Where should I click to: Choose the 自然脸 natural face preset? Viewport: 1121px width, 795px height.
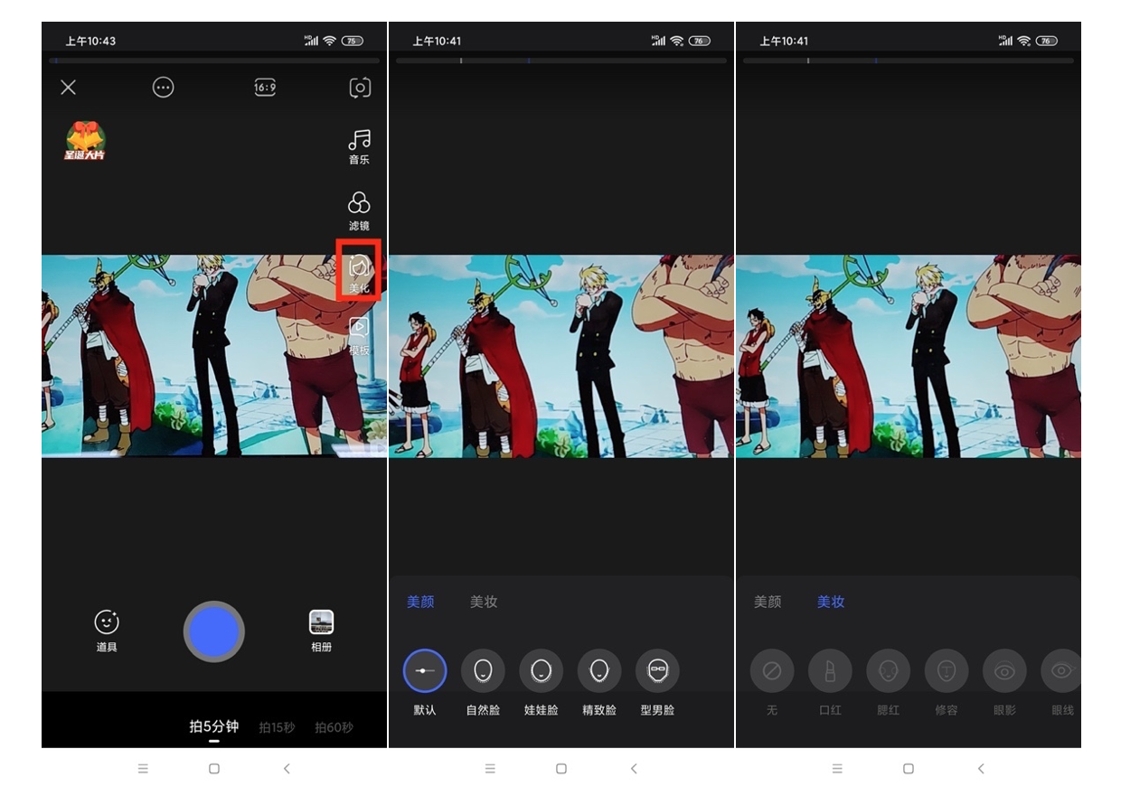[x=483, y=683]
